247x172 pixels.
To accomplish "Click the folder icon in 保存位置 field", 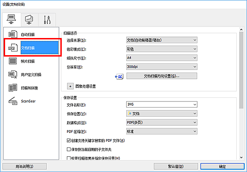I will (x=130, y=113).
